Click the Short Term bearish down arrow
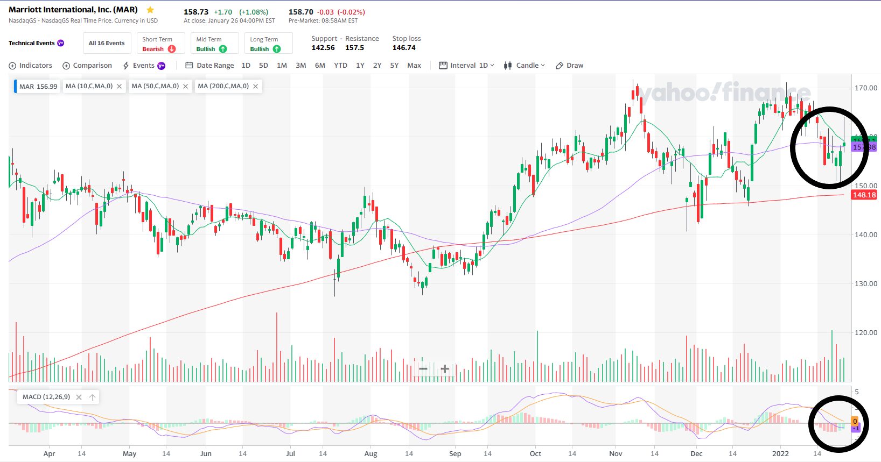This screenshot has width=881, height=462. tap(172, 49)
